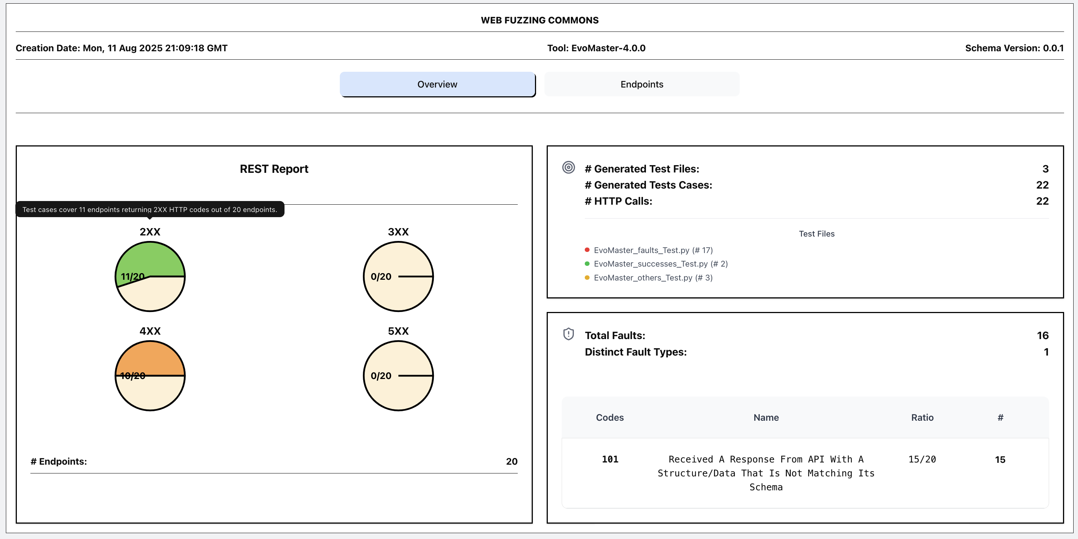Click the green dot next to EvoMaster_successes_Test.py
The height and width of the screenshot is (539, 1078).
[587, 264]
